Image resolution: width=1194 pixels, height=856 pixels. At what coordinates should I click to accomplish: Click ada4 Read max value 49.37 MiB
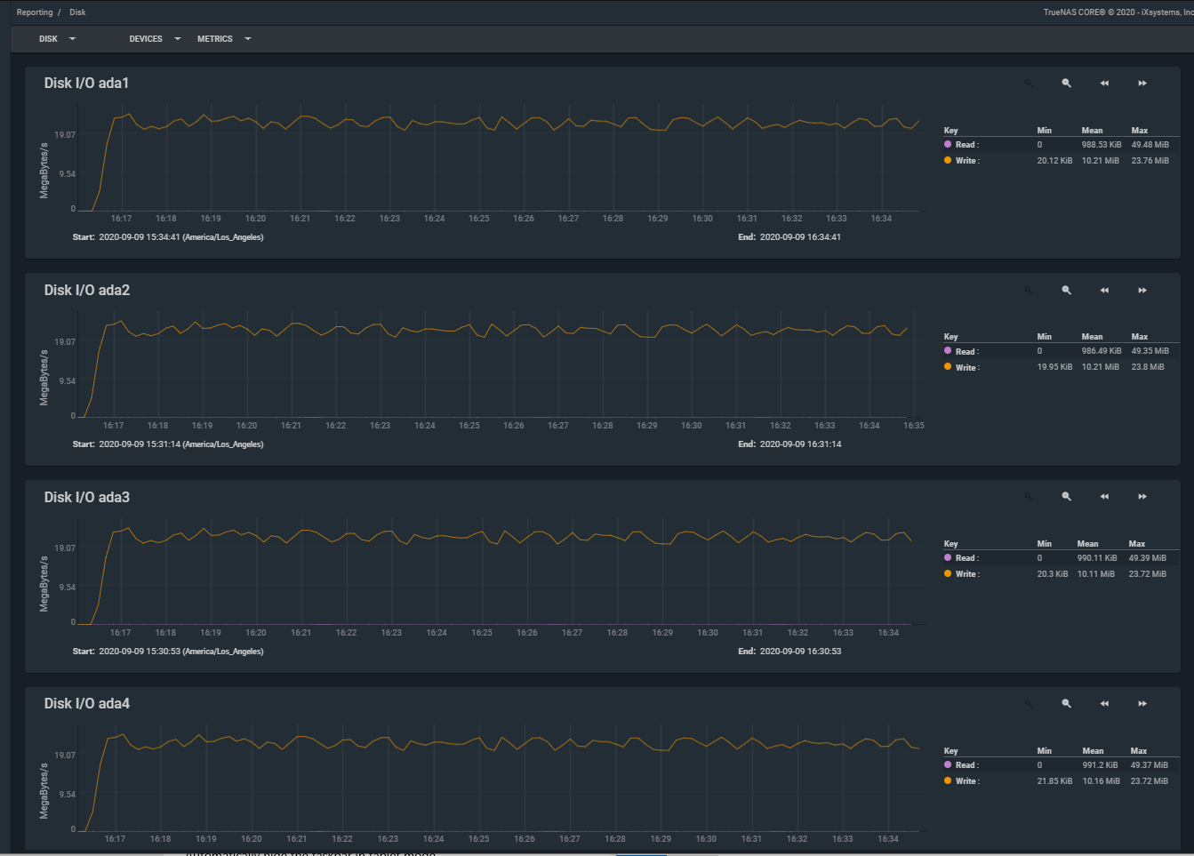[x=1149, y=765]
